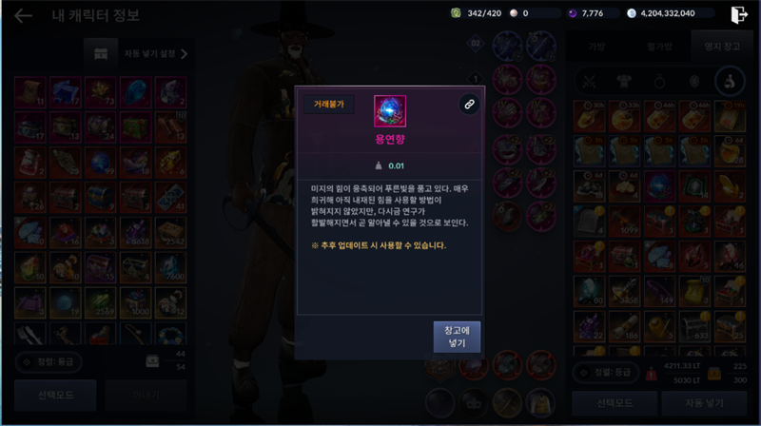
Task: Toggle the left 선택모드 button
Action: 55,396
